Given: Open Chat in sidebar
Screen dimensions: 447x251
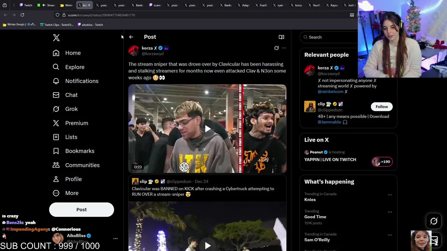Looking at the screenshot, I should coord(65,95).
